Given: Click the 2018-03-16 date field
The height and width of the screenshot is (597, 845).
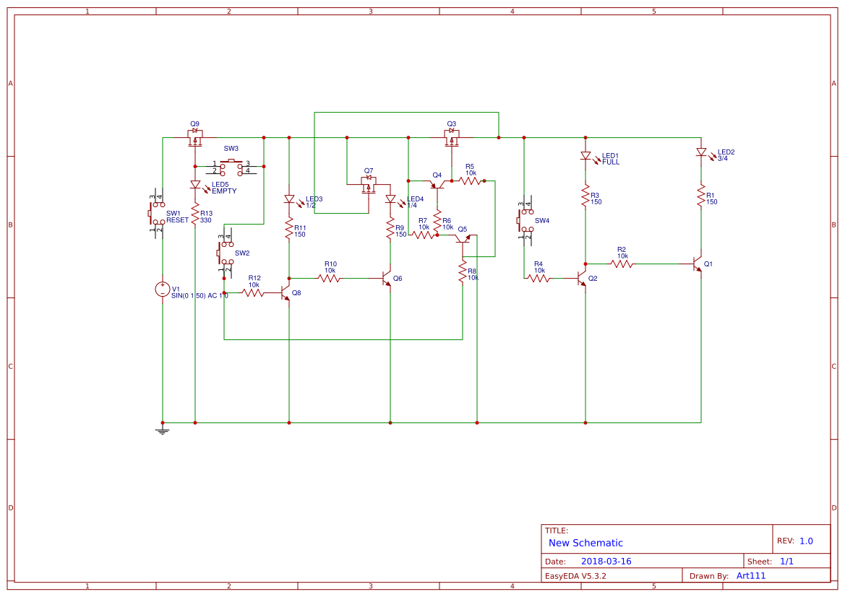Looking at the screenshot, I should tap(607, 560).
